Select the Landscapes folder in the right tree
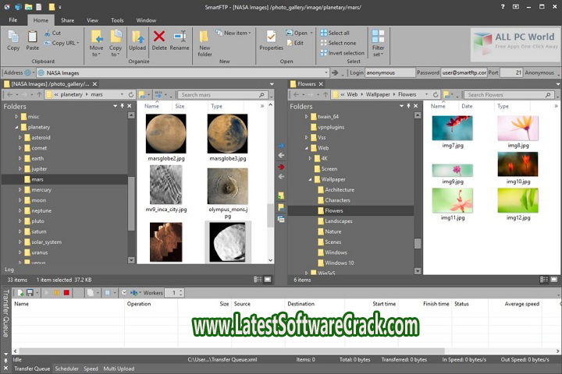Viewport: 562px width, 374px height. pyautogui.click(x=338, y=221)
